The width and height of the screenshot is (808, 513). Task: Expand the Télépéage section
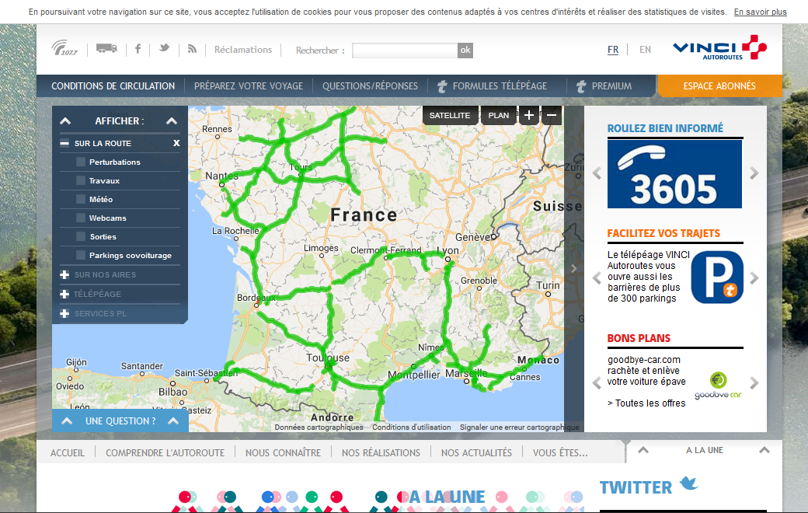point(64,294)
